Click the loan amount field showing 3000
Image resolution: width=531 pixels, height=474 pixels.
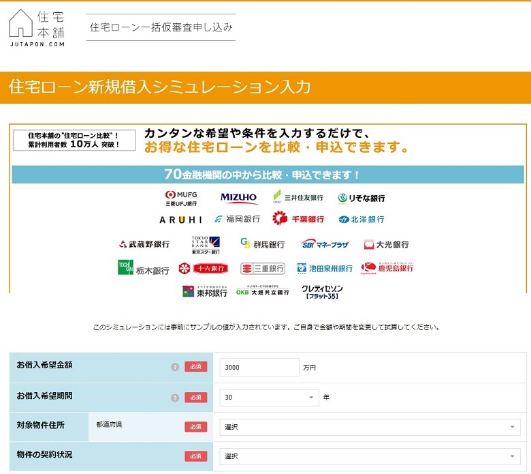tap(259, 368)
